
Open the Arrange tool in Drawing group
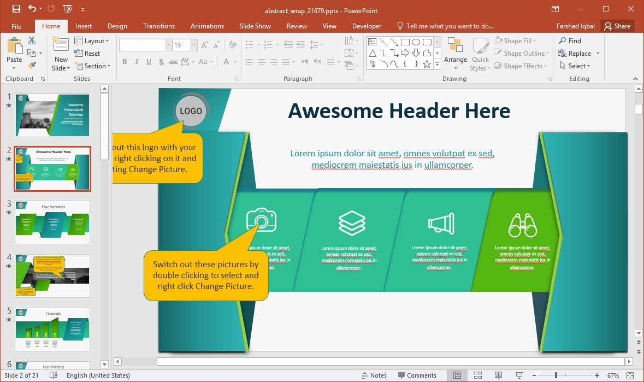click(x=455, y=54)
